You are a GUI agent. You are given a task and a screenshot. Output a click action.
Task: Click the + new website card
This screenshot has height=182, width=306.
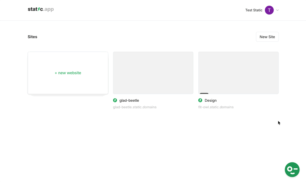(x=68, y=73)
